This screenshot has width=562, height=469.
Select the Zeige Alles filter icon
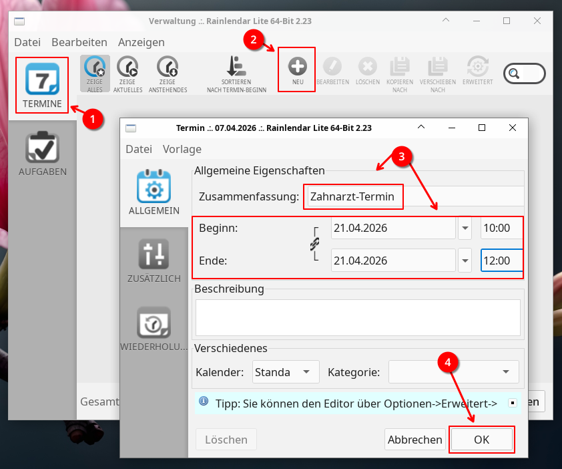[95, 69]
